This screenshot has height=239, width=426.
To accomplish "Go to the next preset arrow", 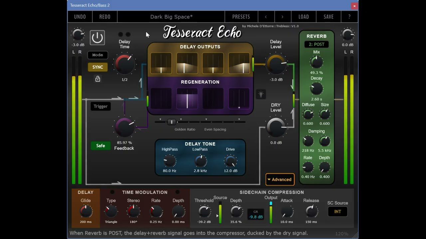I will (283, 17).
